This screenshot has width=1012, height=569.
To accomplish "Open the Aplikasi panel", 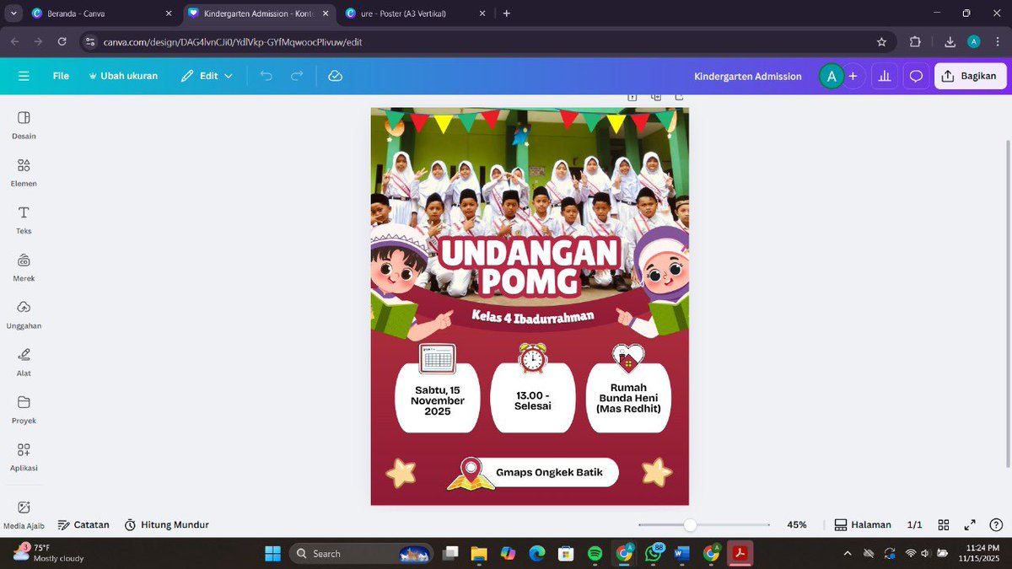I will (23, 457).
